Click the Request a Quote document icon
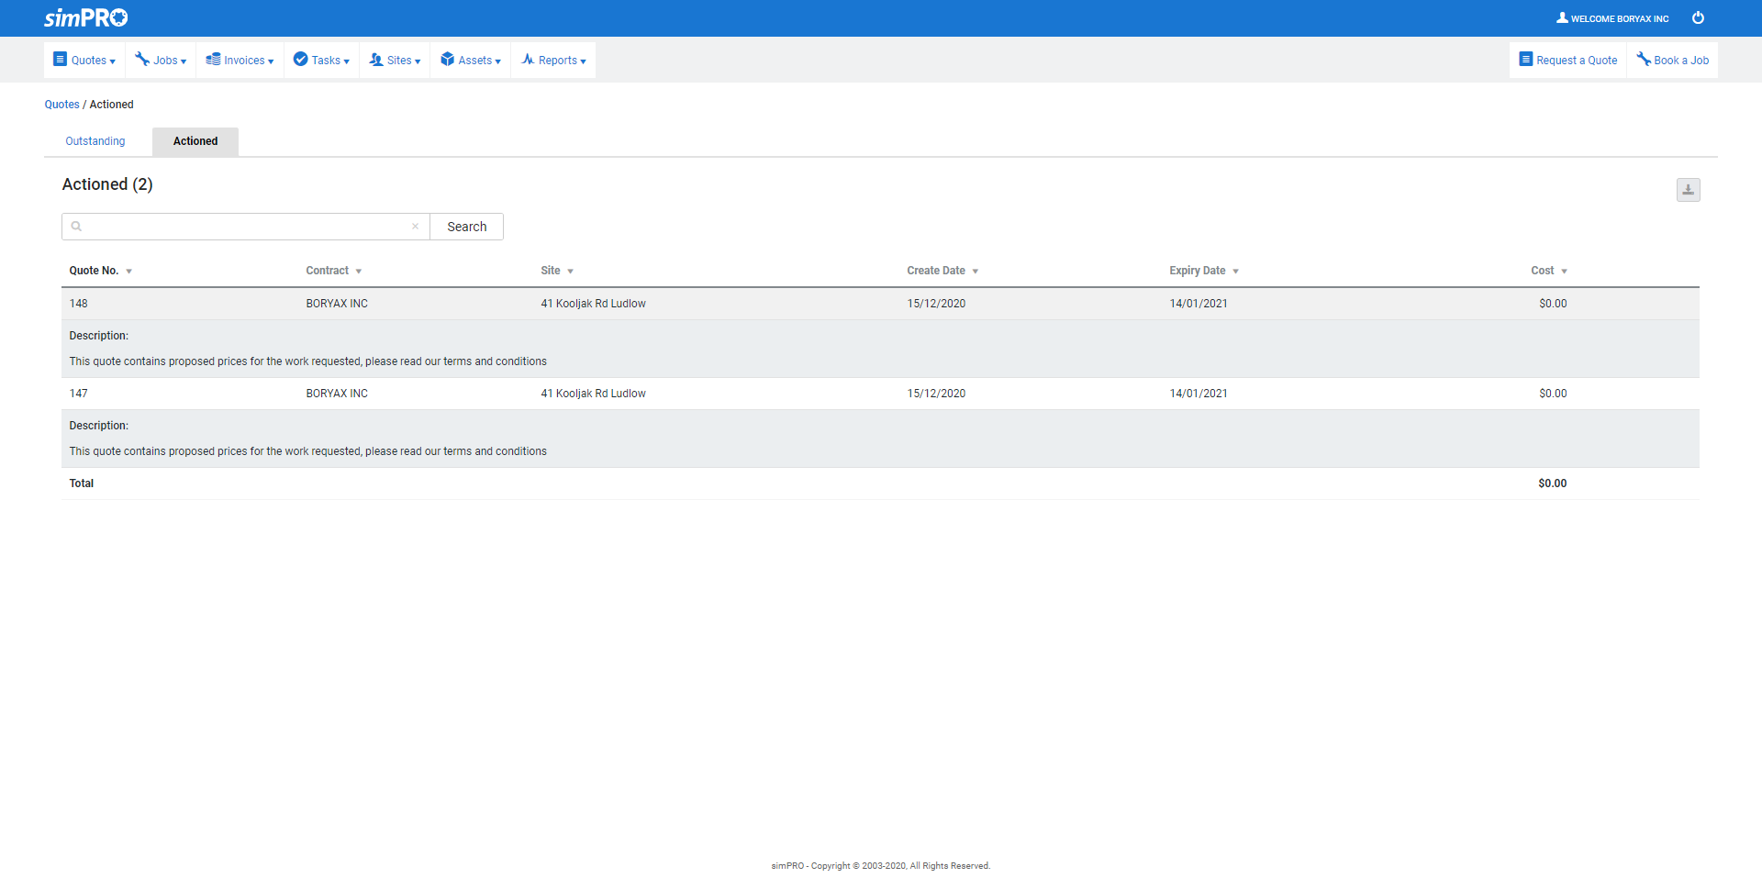The width and height of the screenshot is (1762, 889). click(x=1525, y=60)
